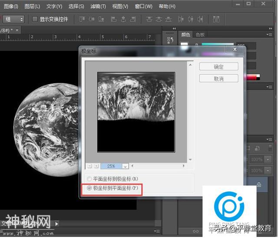This screenshot has width=278, height=238.
Task: Collapse the right panel dock arrows
Action: click(270, 29)
